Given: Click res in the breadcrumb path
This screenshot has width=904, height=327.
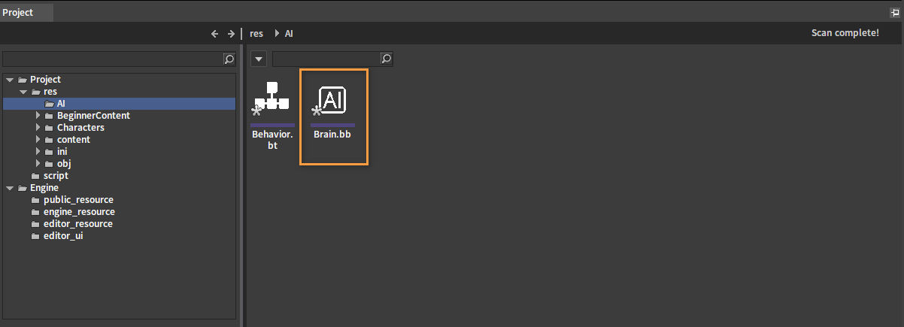Looking at the screenshot, I should pos(256,34).
